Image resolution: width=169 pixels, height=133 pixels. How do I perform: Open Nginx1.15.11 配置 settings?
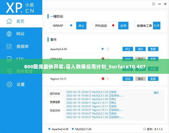pyautogui.click(x=153, y=79)
